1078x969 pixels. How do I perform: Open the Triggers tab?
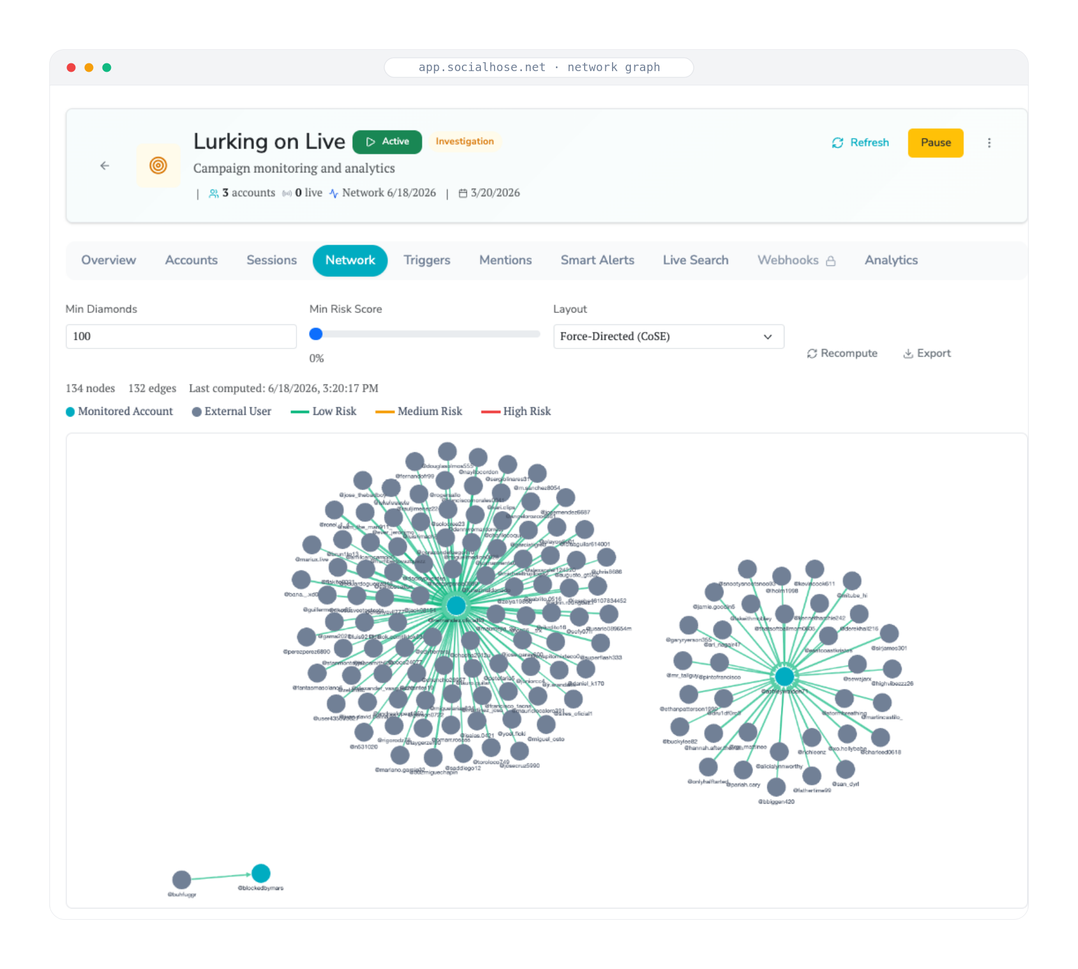(427, 260)
